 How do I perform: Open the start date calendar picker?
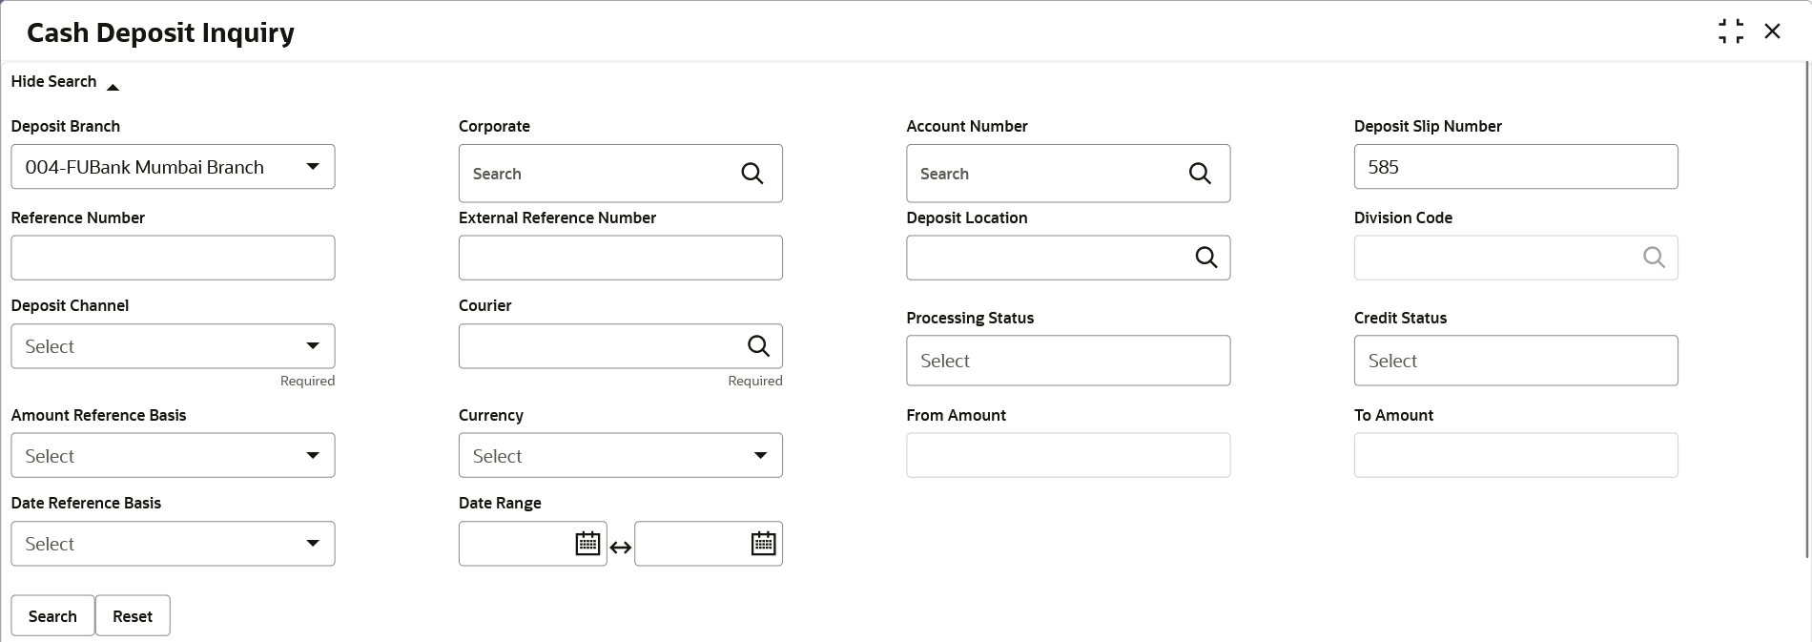tap(587, 544)
